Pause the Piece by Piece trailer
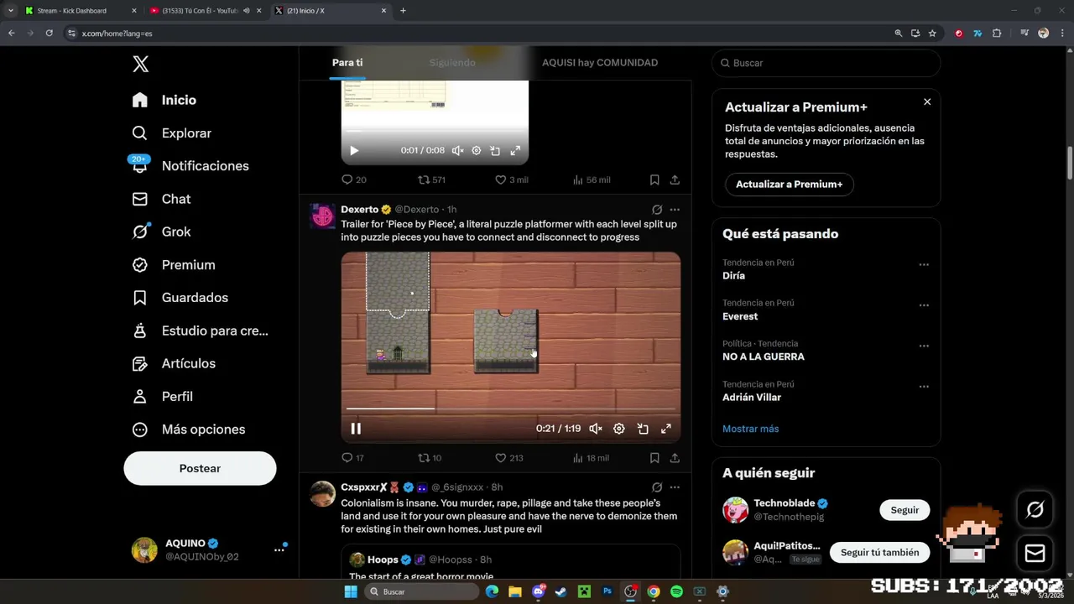1074x604 pixels. (x=356, y=429)
